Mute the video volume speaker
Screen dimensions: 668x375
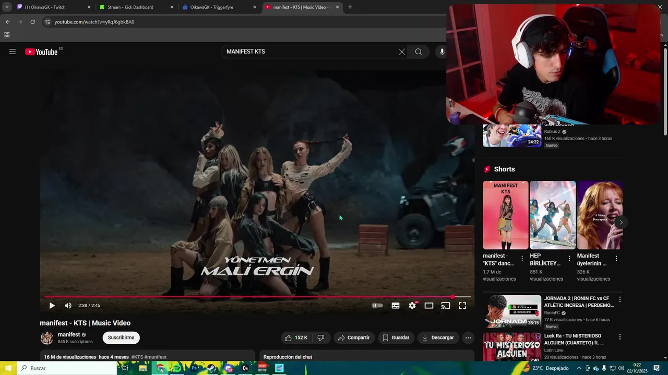tap(68, 306)
